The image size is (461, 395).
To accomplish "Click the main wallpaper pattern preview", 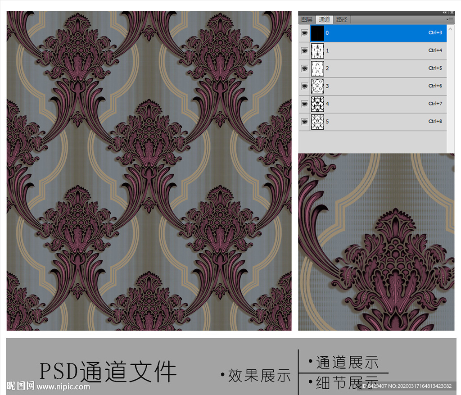I will tap(149, 171).
